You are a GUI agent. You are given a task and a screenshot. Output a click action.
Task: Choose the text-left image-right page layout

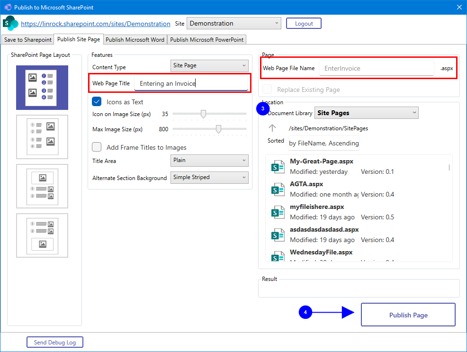[42, 137]
